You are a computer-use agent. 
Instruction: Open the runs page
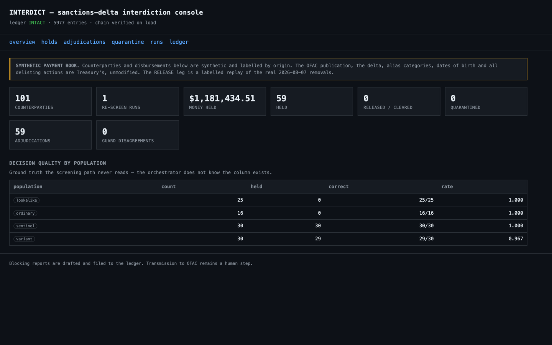point(156,42)
